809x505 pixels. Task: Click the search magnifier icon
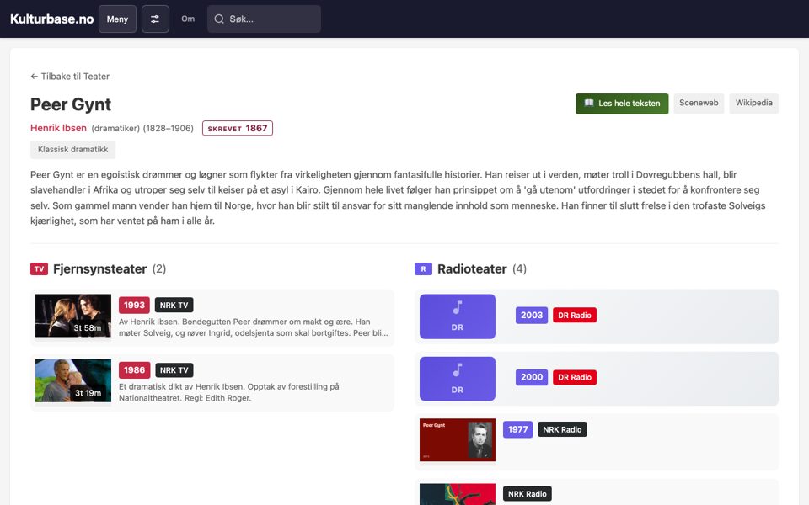pyautogui.click(x=219, y=19)
